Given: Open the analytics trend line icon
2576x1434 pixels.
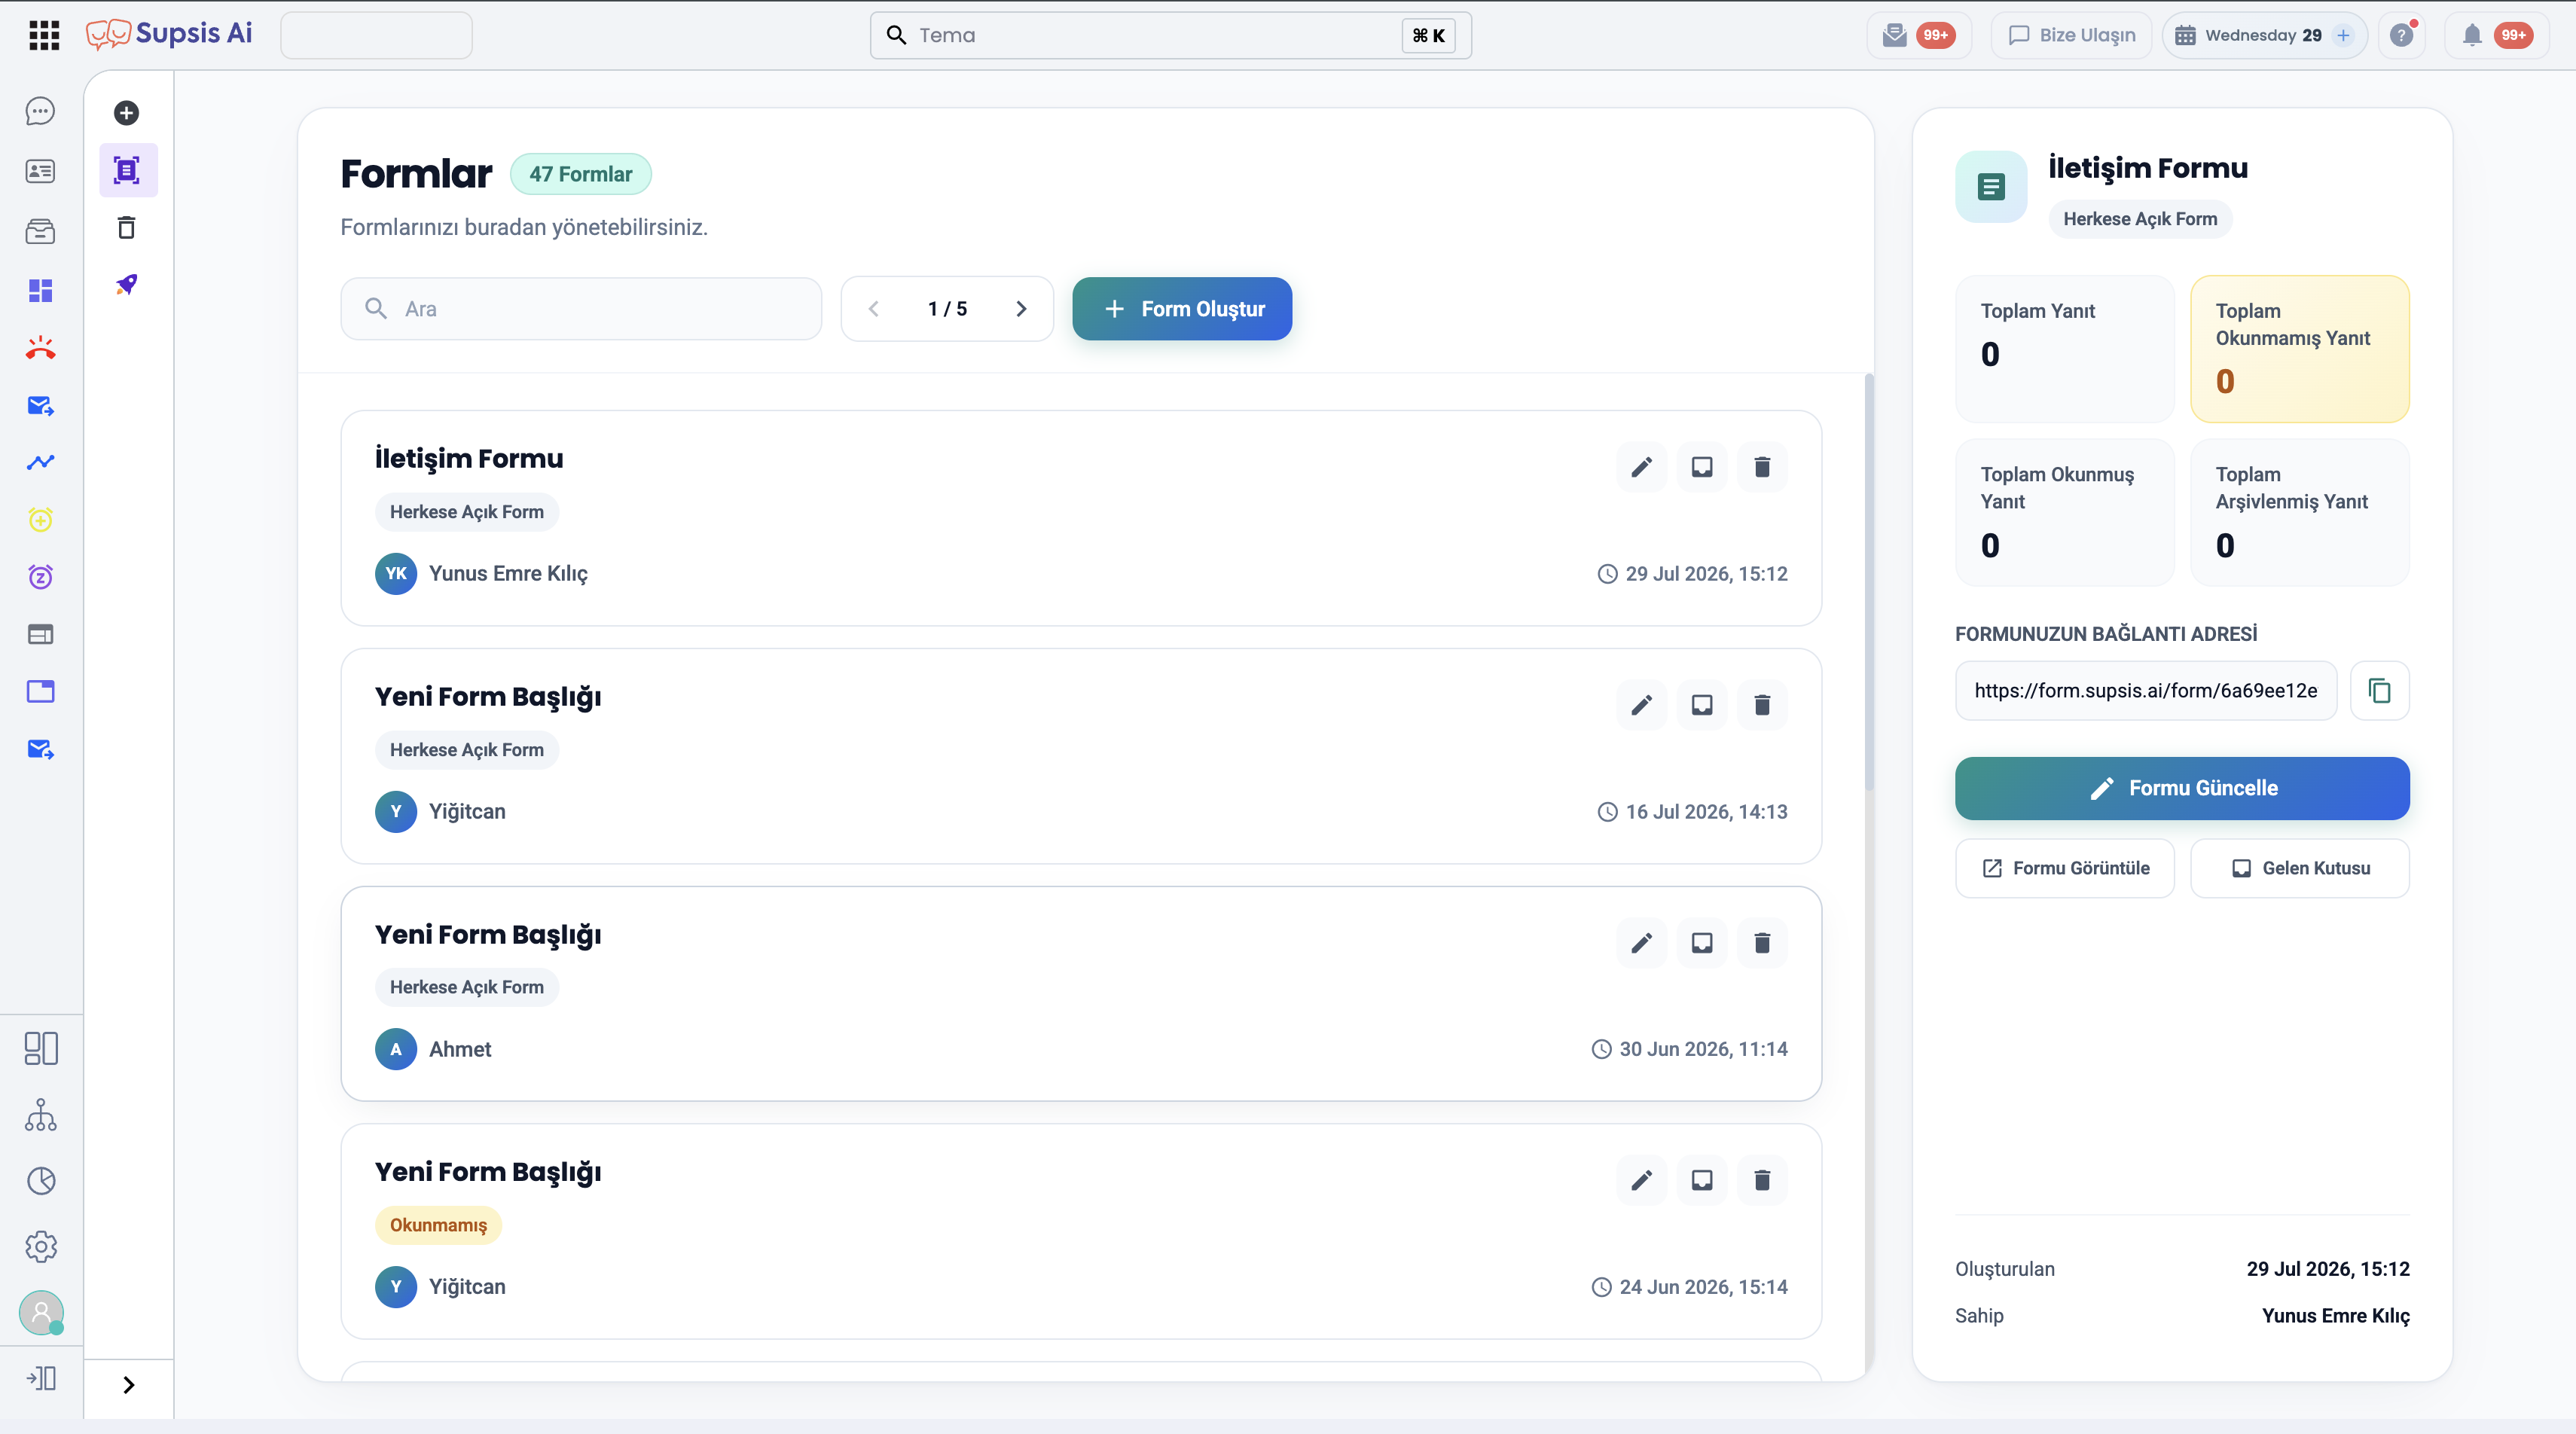Looking at the screenshot, I should [x=40, y=462].
